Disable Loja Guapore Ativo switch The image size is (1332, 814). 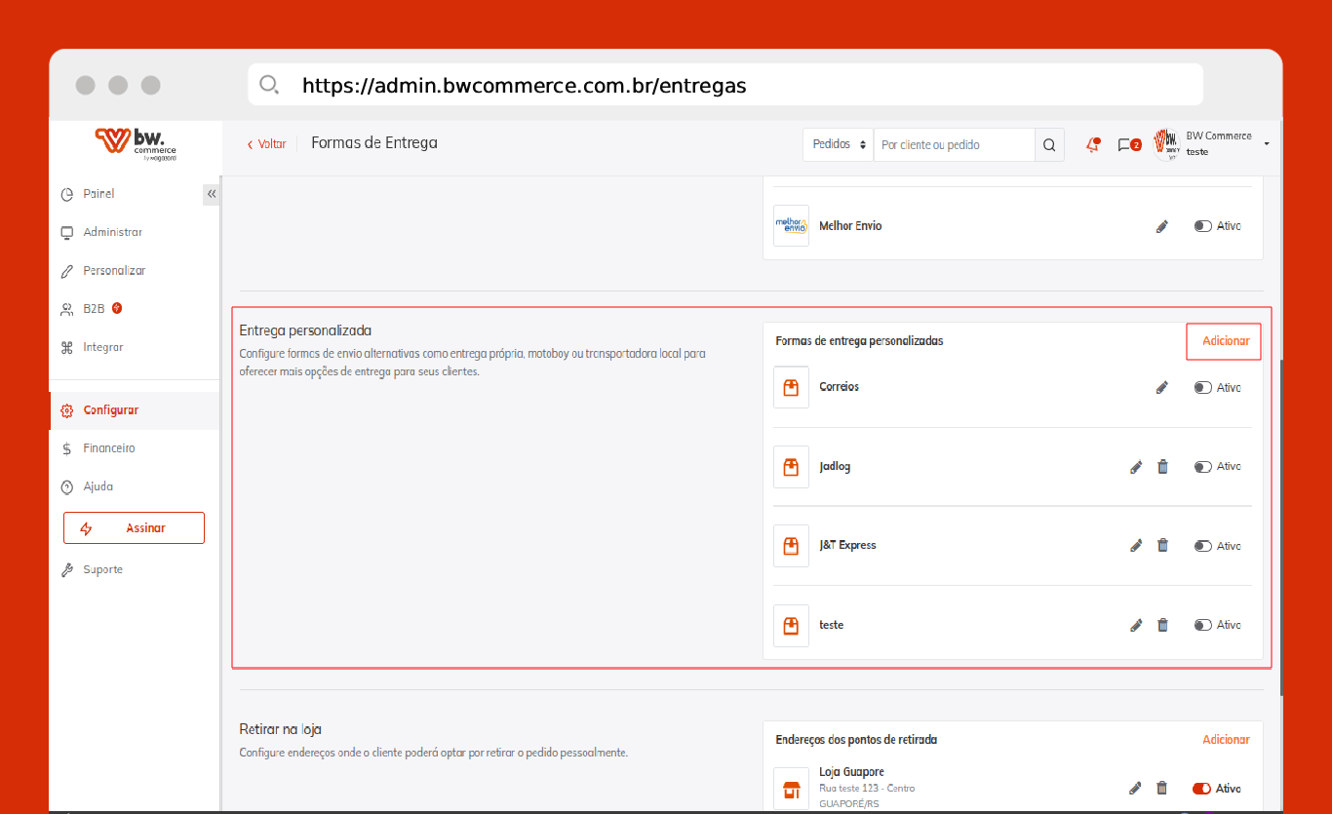pyautogui.click(x=1202, y=788)
